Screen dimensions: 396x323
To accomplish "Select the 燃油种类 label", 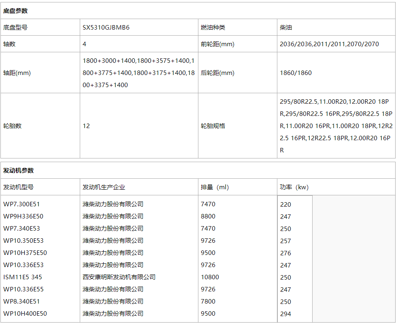I will (213, 27).
